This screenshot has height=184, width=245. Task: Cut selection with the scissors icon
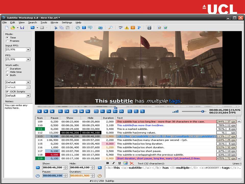[x=56, y=28]
